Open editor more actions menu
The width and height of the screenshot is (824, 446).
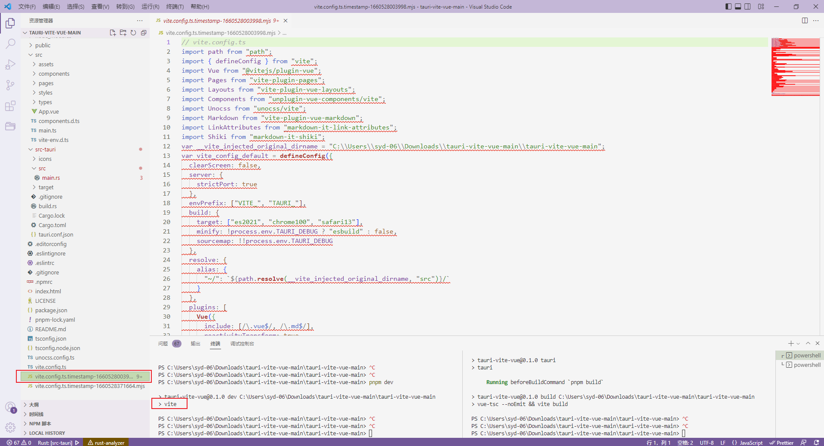pos(816,21)
